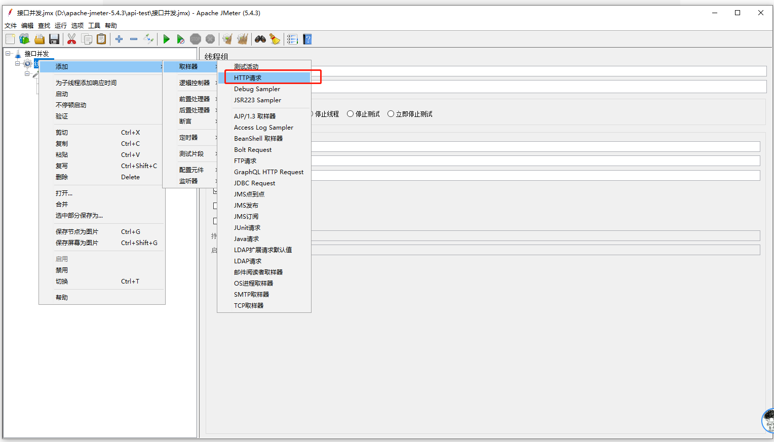Click Start No Pauses toolbar icon
Screen dimensions: 774x442
pos(180,39)
